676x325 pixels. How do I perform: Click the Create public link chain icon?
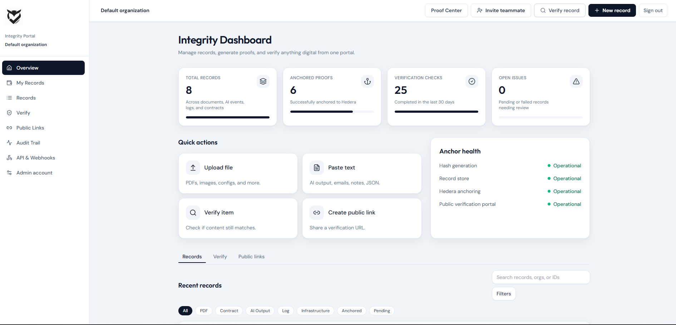pos(316,212)
